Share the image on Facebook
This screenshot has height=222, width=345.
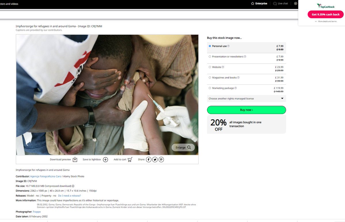click(x=149, y=159)
